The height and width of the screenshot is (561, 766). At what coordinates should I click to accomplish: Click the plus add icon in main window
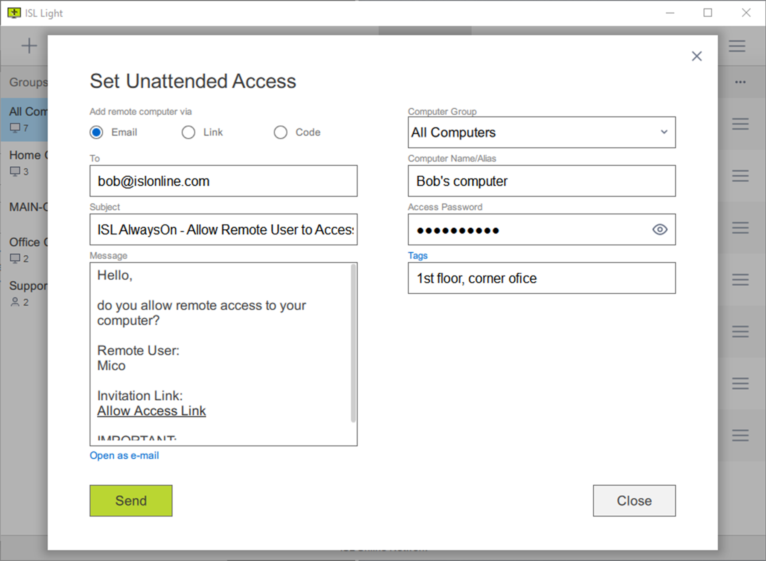tap(29, 46)
